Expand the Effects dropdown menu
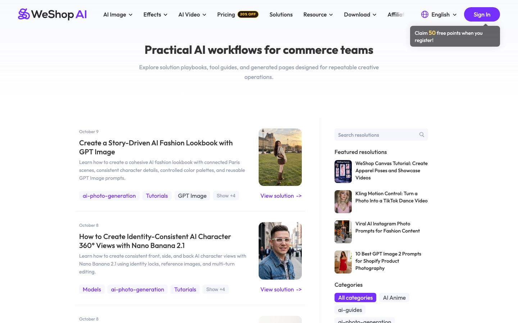This screenshot has width=518, height=323. click(x=155, y=14)
